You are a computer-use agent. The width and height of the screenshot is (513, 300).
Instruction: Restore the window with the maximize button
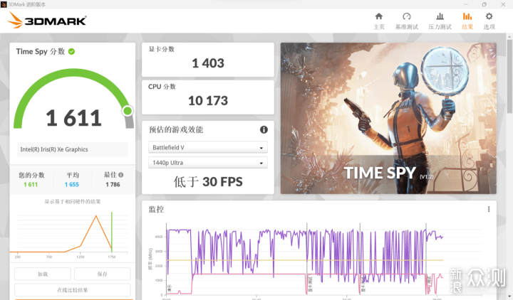point(484,4)
